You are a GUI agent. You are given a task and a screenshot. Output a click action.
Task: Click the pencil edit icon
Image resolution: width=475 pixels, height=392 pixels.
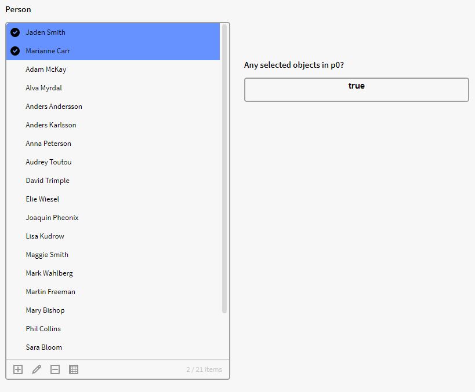[x=37, y=369]
